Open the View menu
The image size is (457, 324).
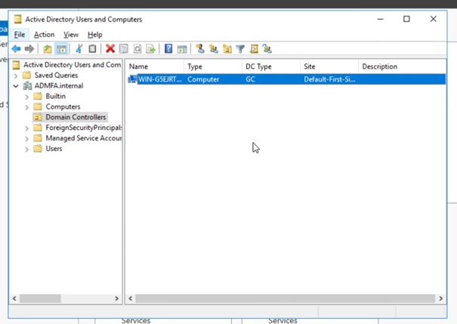(71, 35)
